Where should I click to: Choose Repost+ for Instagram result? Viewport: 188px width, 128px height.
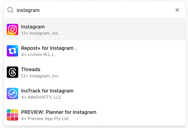[x=49, y=48]
